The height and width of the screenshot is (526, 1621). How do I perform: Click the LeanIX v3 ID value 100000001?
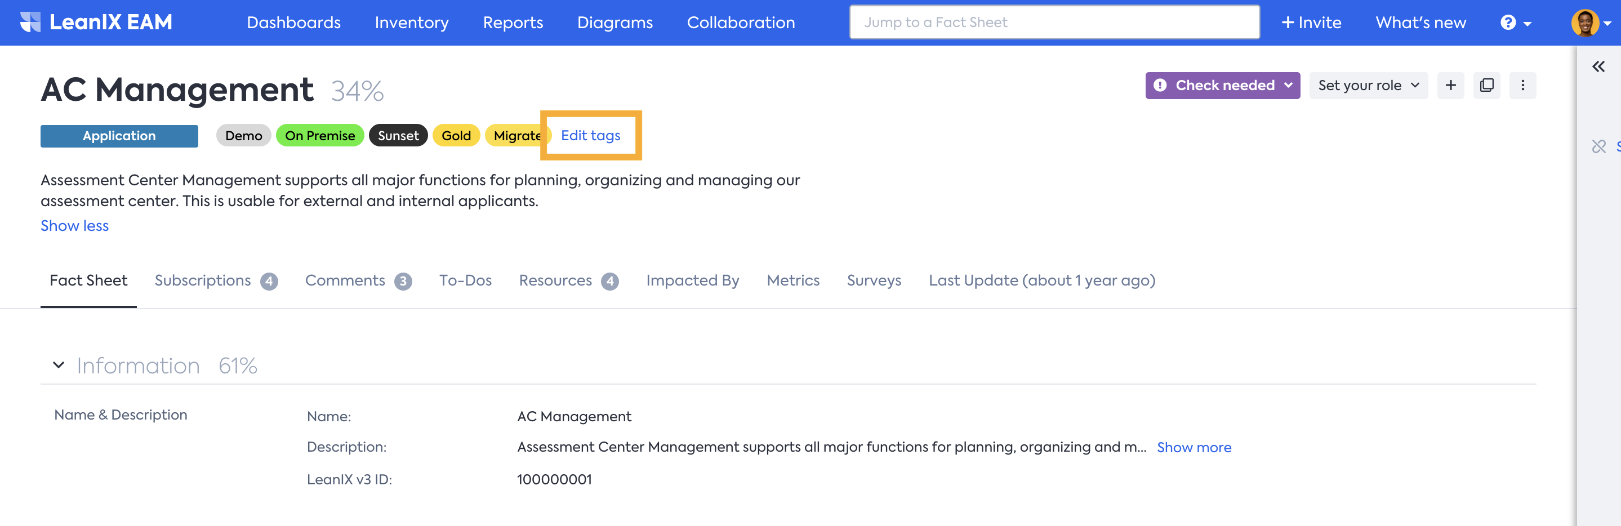click(554, 479)
